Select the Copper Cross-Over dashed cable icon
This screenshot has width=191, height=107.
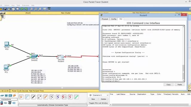tap(40, 97)
